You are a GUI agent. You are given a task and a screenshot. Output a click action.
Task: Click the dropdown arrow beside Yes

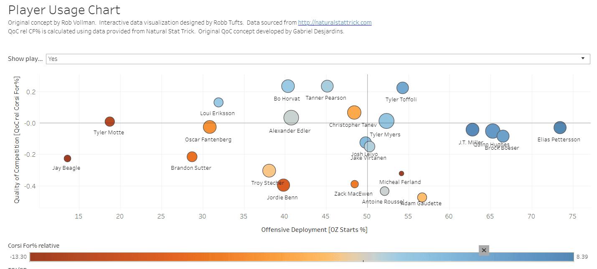pyautogui.click(x=583, y=58)
